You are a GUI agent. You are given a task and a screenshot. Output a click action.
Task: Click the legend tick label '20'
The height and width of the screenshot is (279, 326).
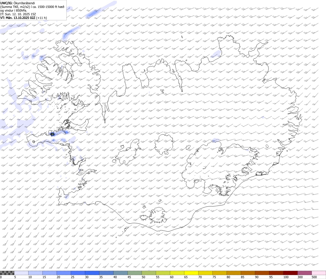coord(58,277)
